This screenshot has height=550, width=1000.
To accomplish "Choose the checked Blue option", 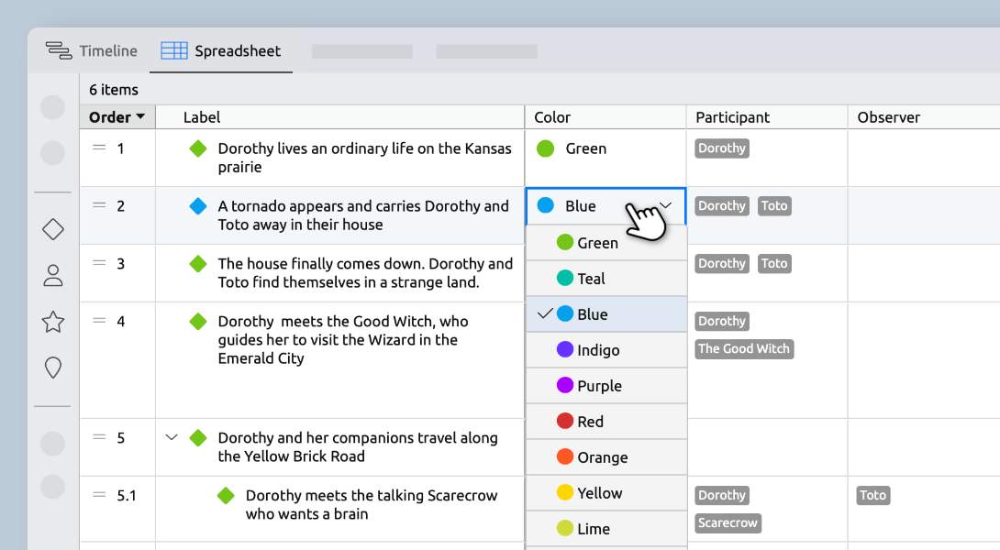I will tap(606, 314).
